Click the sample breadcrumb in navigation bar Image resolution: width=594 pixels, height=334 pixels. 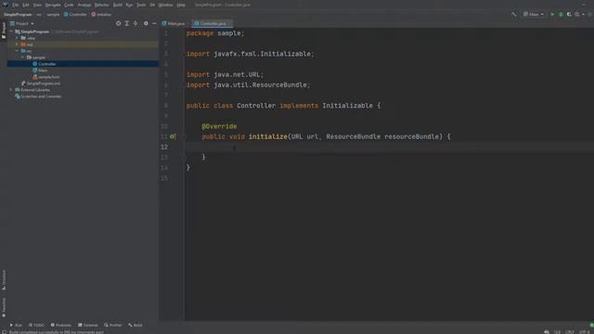point(53,15)
